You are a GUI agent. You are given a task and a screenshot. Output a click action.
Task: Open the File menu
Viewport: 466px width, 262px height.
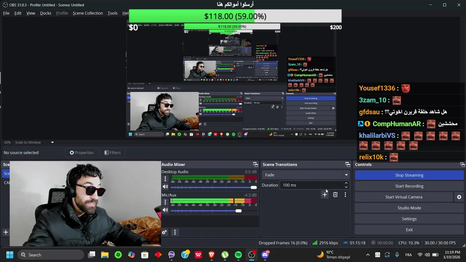coord(6,13)
